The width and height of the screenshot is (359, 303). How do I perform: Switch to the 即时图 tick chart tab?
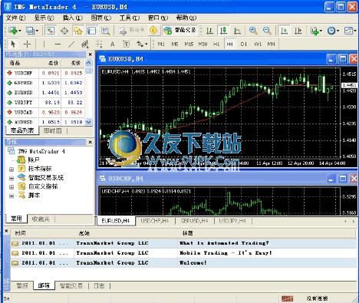[52, 131]
